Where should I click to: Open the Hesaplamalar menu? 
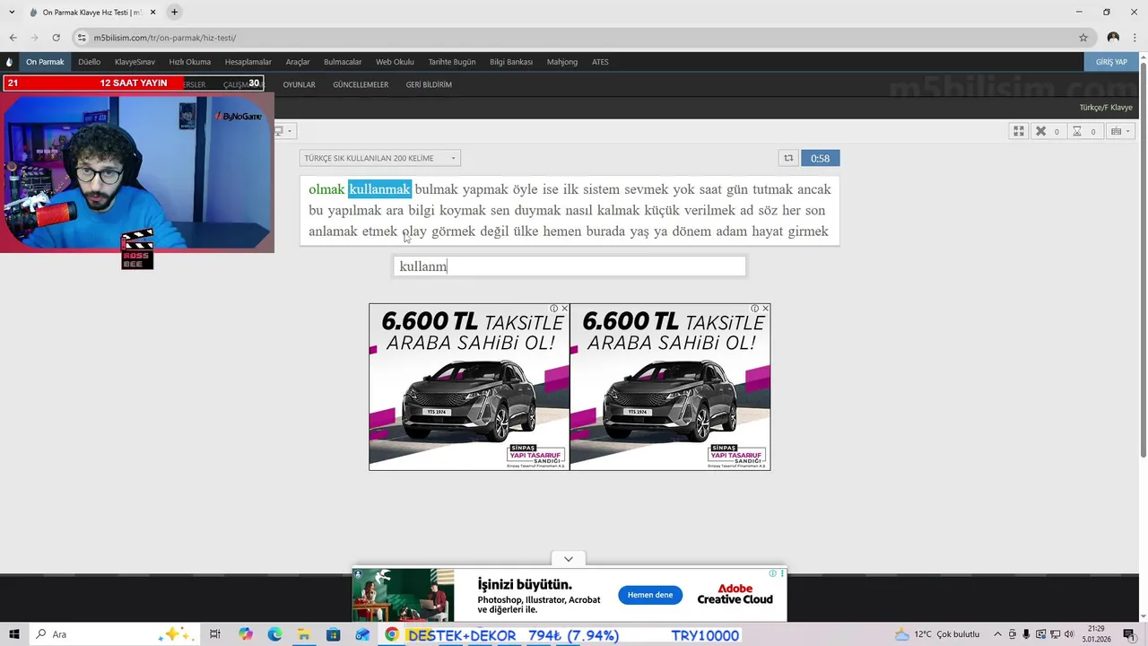point(248,62)
